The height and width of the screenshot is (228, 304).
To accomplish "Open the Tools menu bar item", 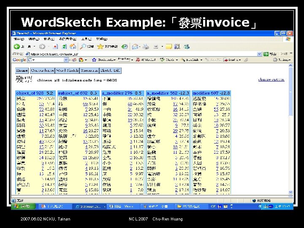I will point(87,39).
